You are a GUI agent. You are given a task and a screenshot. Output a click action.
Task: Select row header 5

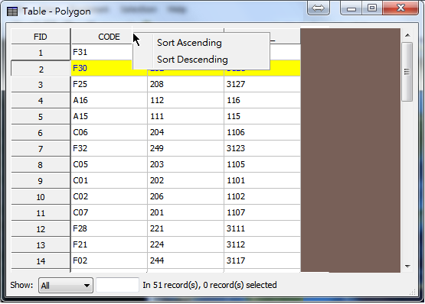click(x=41, y=117)
